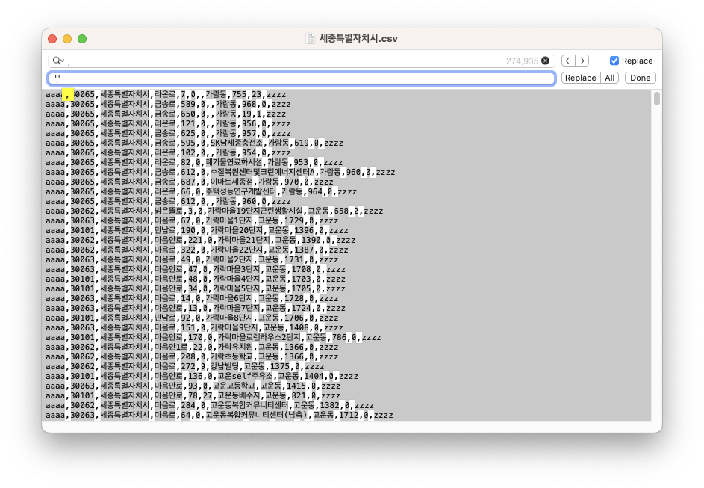
Task: Go to the next match arrow
Action: [x=582, y=61]
